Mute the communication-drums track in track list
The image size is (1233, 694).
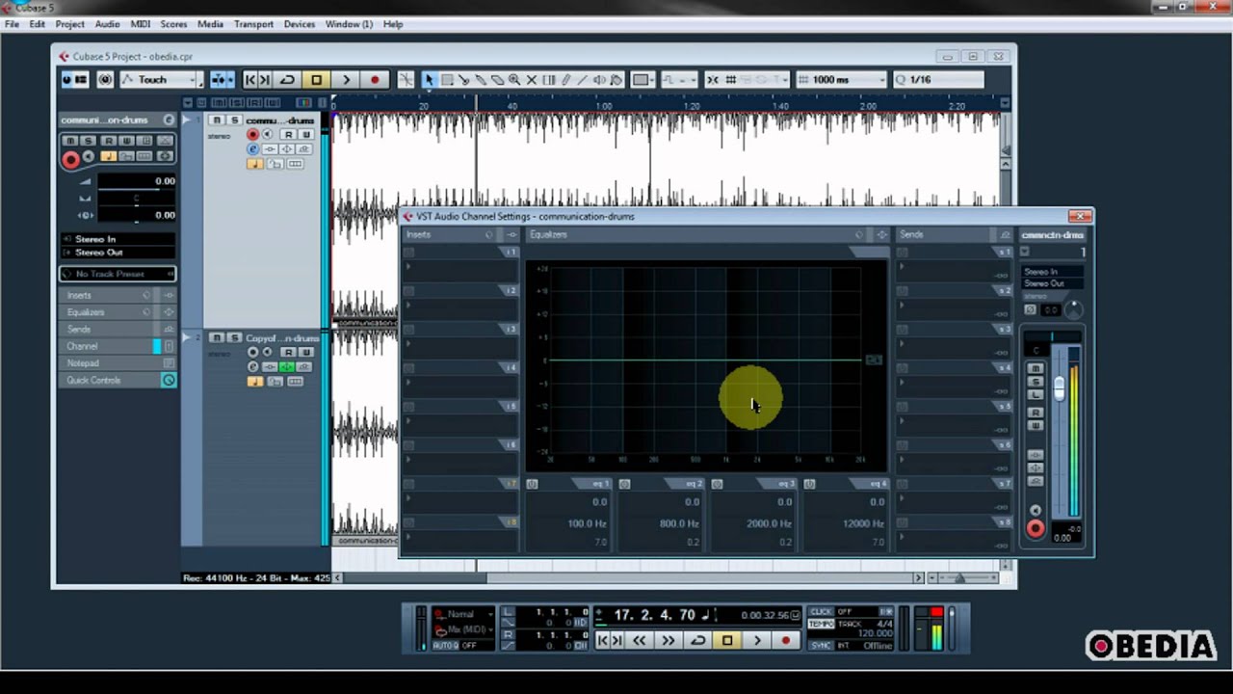tap(217, 120)
